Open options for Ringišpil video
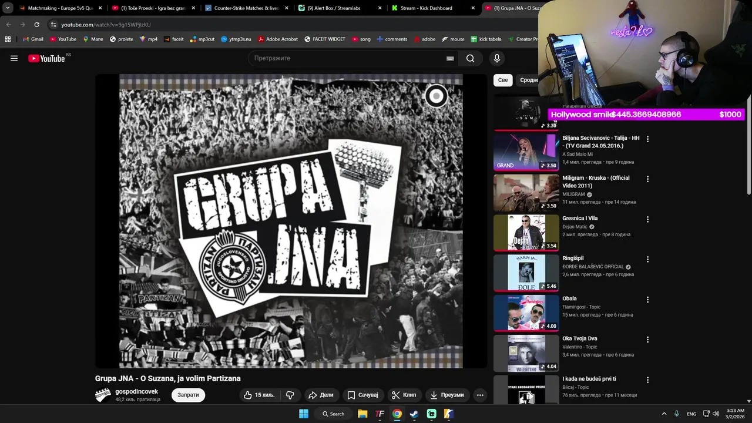This screenshot has width=752, height=423. point(647,259)
